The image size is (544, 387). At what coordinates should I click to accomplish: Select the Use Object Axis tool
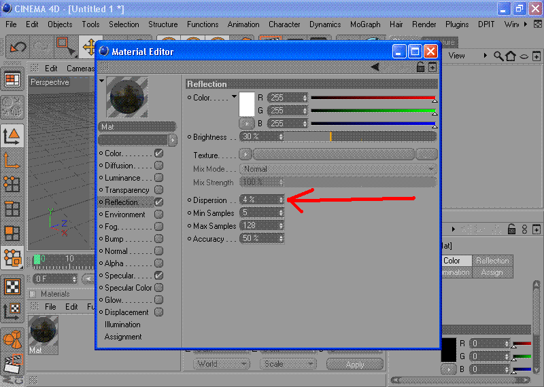[12, 161]
